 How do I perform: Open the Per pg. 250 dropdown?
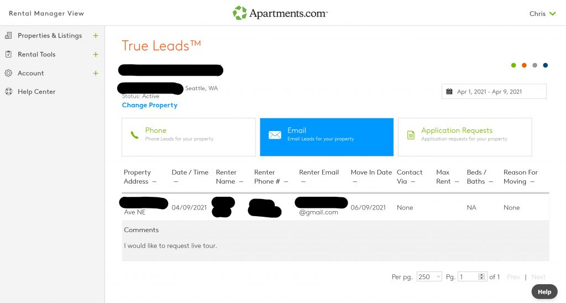click(429, 276)
